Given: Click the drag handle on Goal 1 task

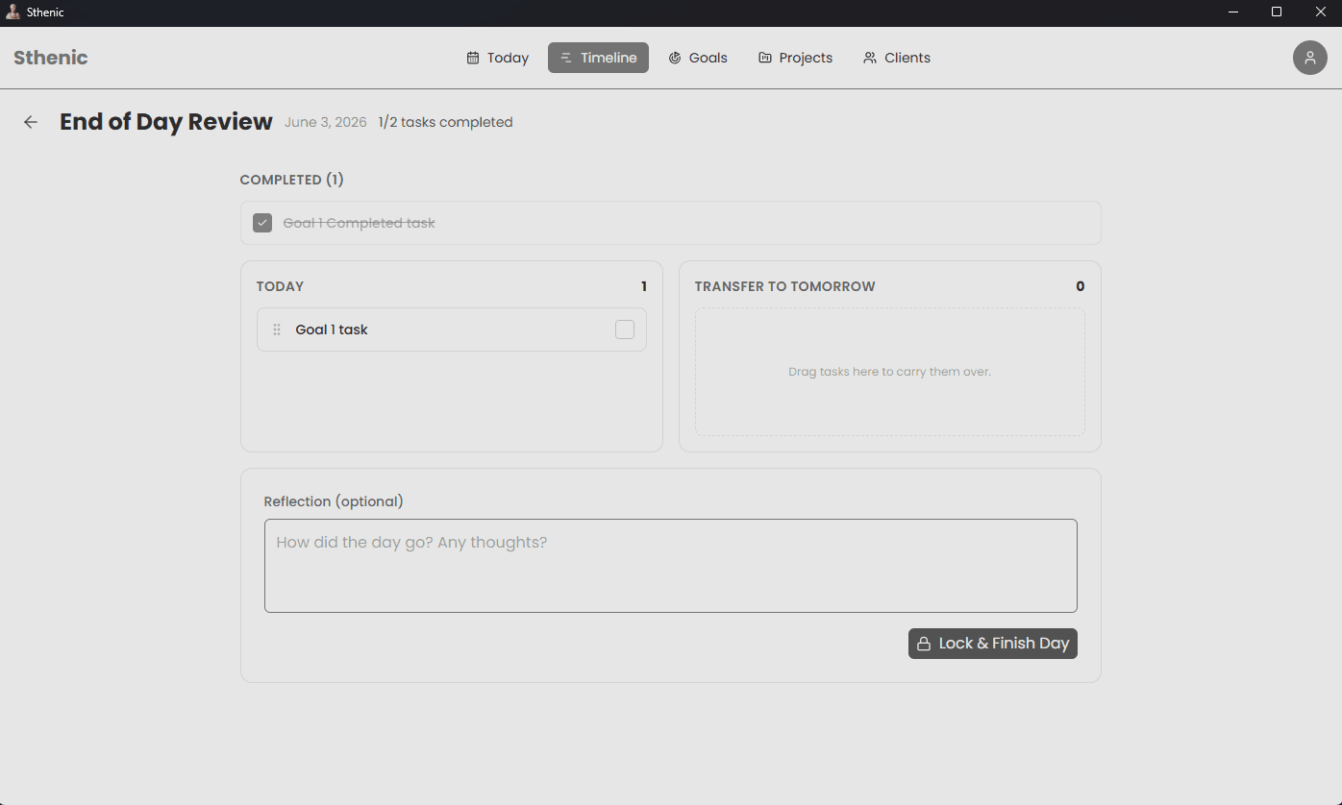Looking at the screenshot, I should click(277, 329).
